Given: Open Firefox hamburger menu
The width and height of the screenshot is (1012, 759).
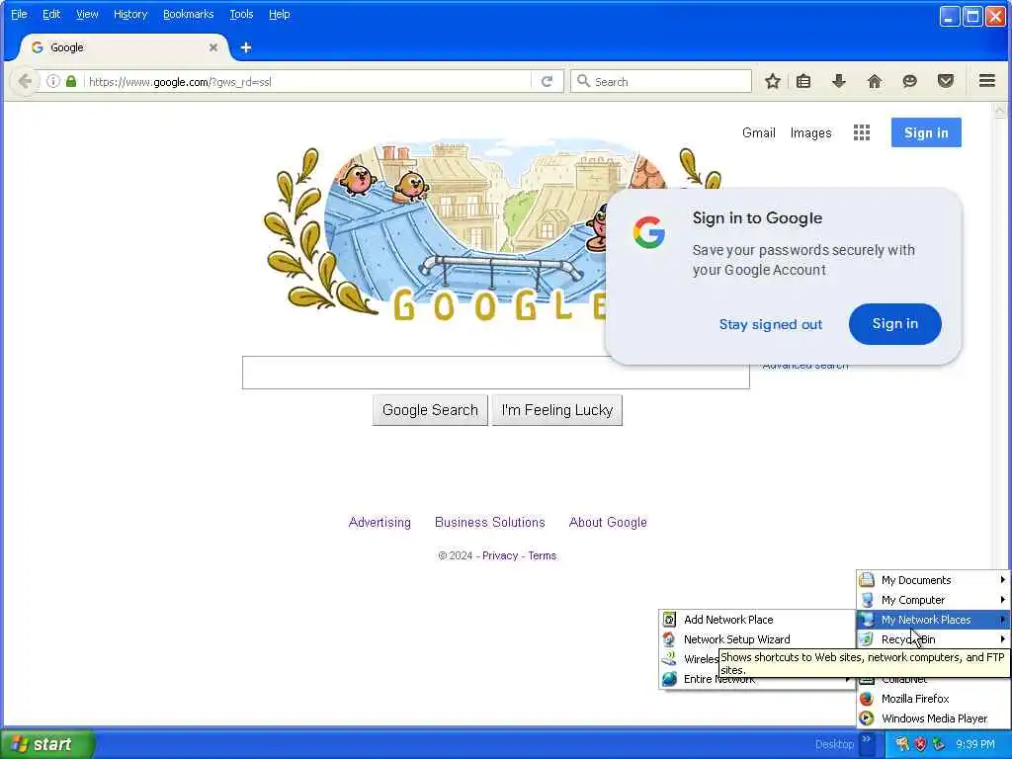Looking at the screenshot, I should pyautogui.click(x=987, y=81).
